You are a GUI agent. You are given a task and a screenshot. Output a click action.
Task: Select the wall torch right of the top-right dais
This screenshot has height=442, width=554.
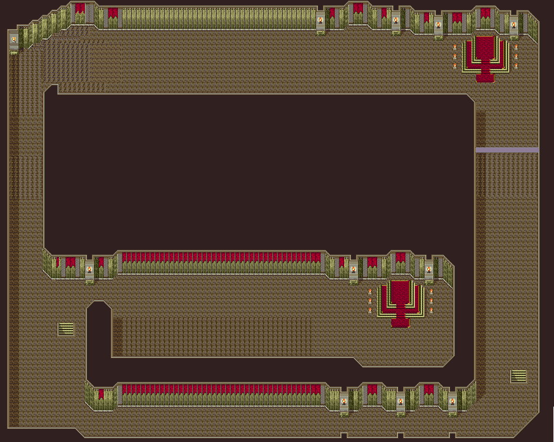coord(513,25)
